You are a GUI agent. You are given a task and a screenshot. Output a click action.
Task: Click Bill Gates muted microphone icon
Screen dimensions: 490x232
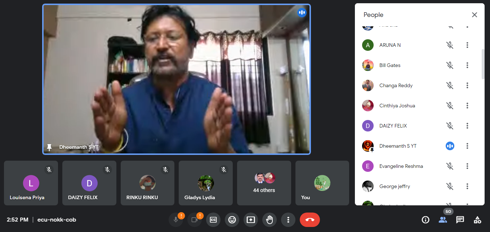coord(450,65)
